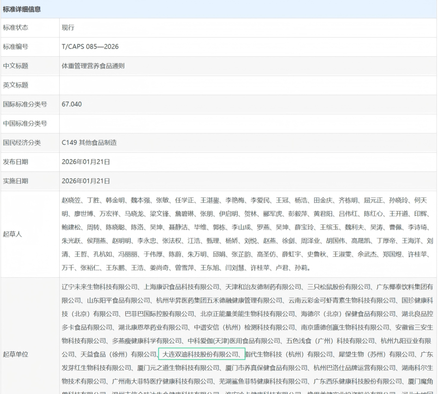Viewport: 438px width, 394px height.
Task: Click 巴菲巴国际控股有限公司
Action: tap(159, 314)
